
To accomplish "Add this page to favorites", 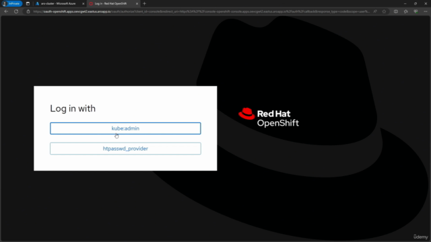I will point(384,11).
